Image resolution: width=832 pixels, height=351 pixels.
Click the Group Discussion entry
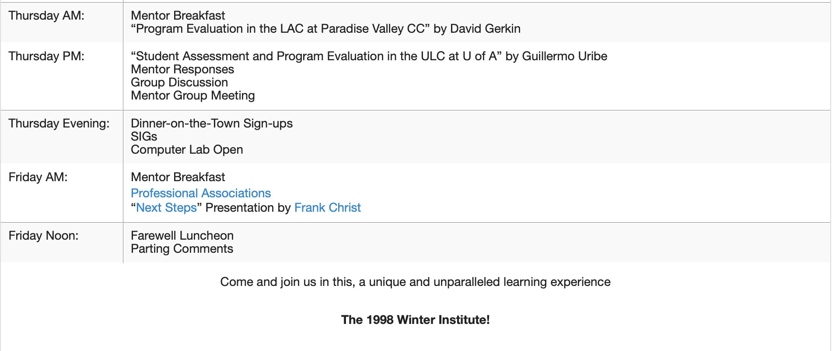tap(179, 83)
